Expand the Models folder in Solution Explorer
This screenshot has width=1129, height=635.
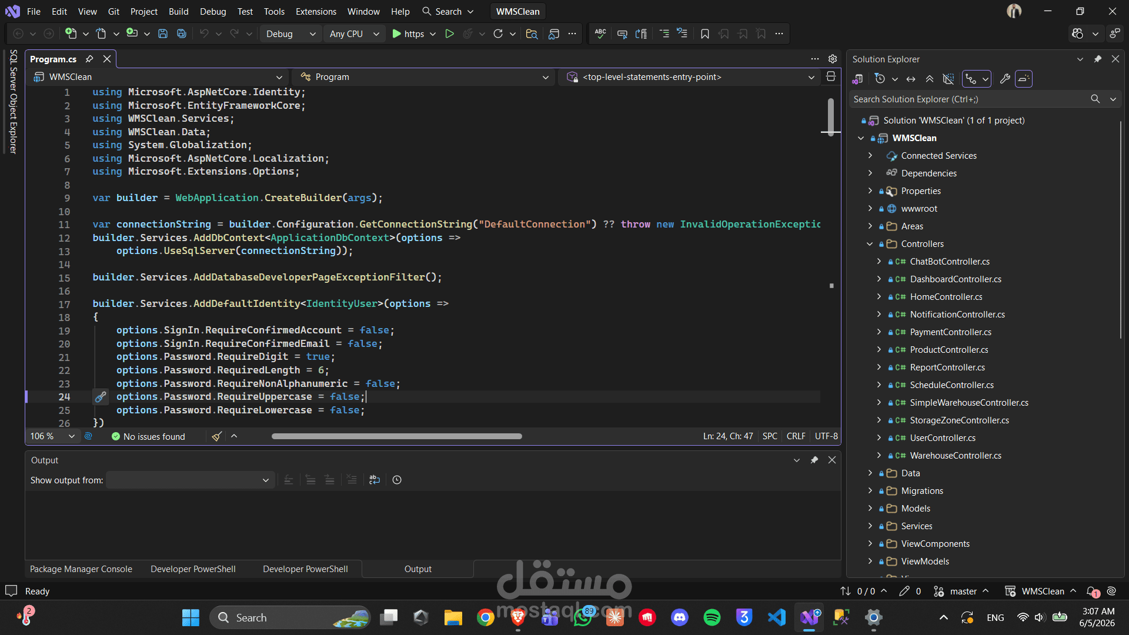870,508
